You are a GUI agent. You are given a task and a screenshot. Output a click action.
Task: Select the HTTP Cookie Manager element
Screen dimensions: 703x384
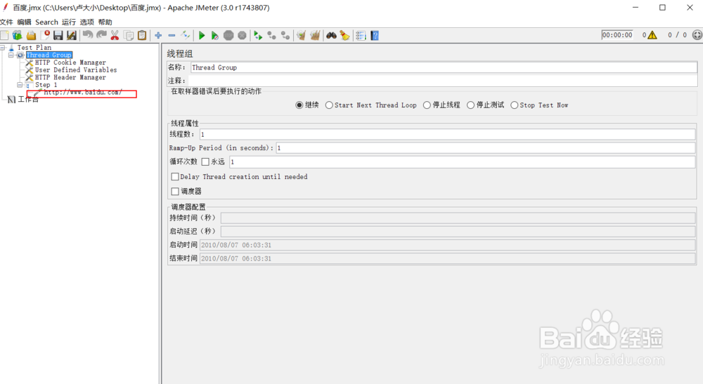click(70, 62)
